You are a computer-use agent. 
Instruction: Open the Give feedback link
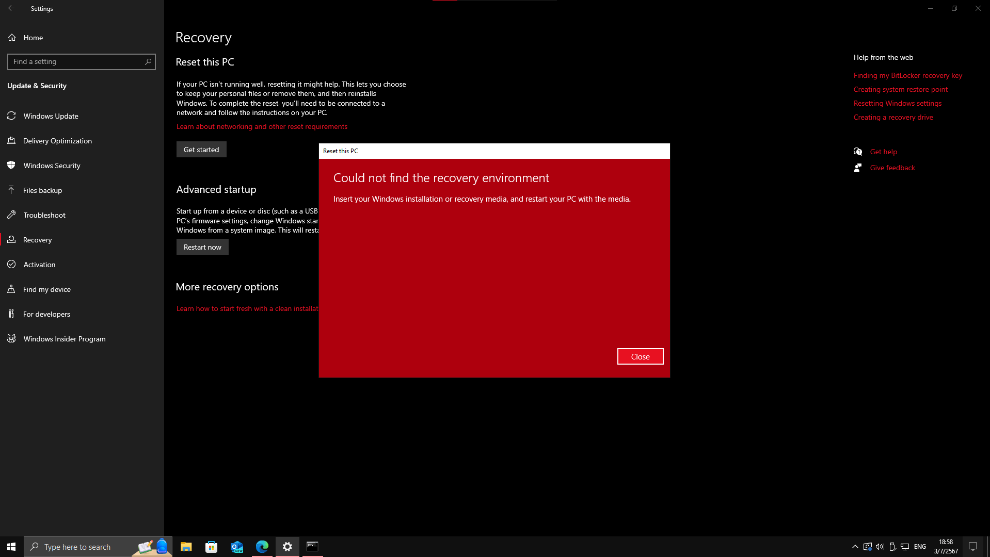click(x=892, y=168)
